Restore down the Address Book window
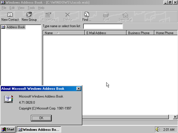178x133 pixels. coord(170,2)
